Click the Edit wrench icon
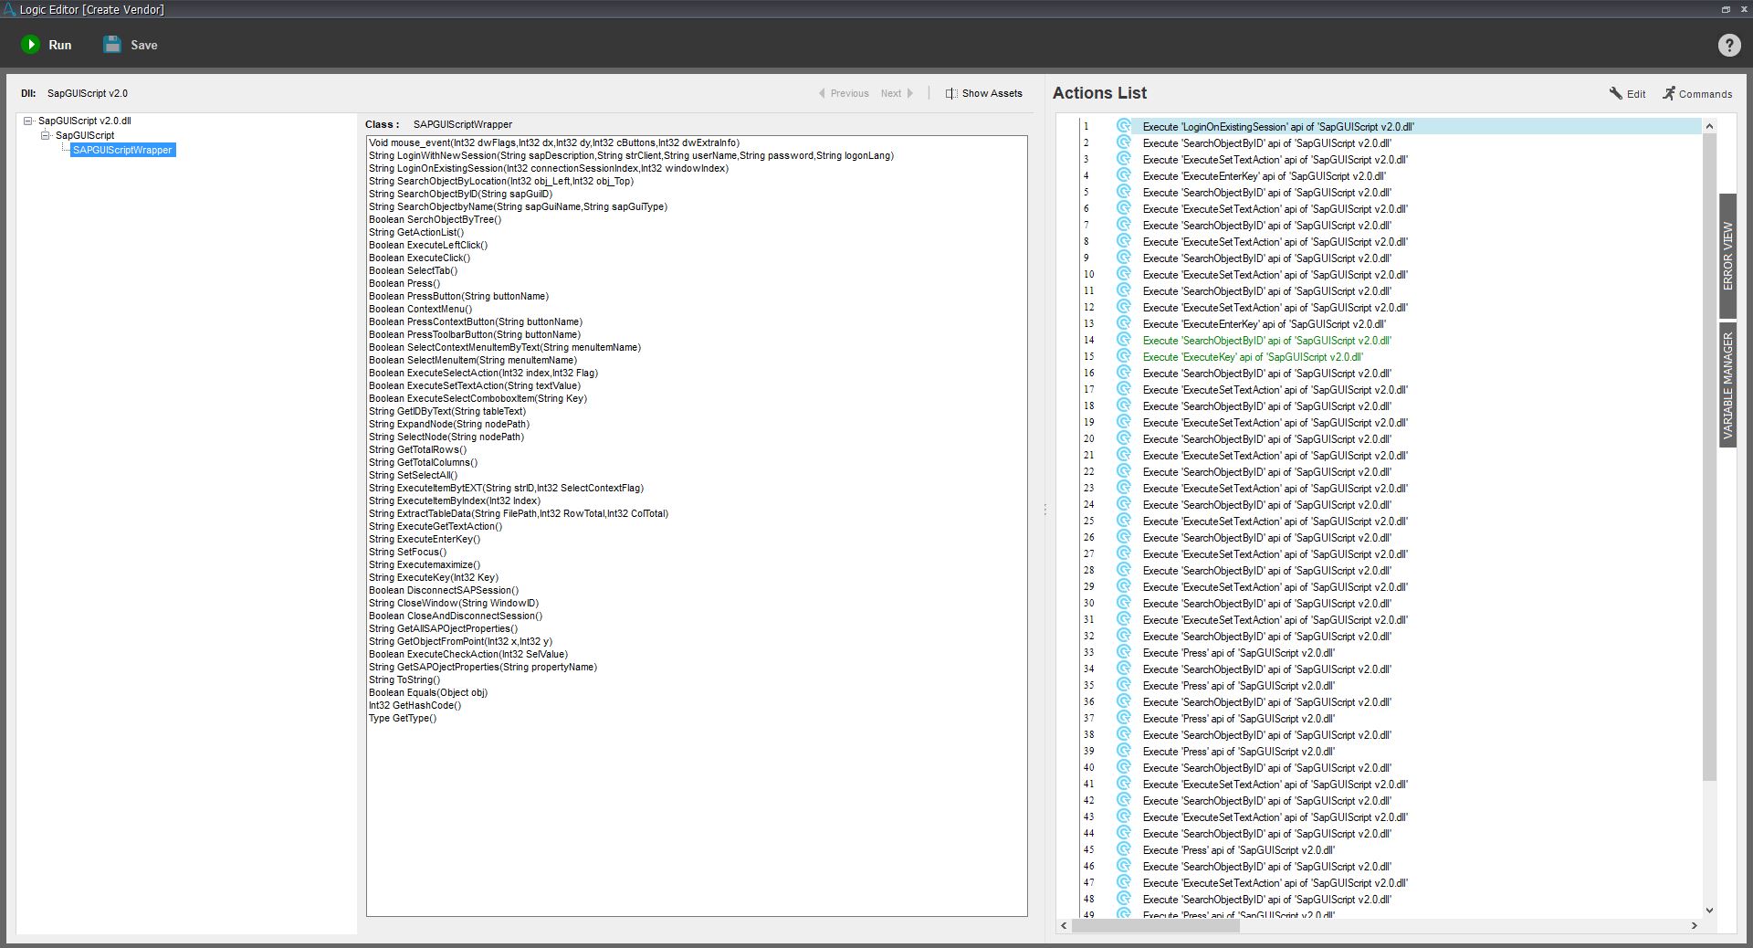The image size is (1753, 948). tap(1615, 93)
